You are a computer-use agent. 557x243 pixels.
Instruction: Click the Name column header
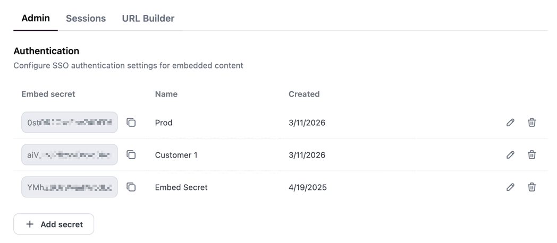point(166,94)
